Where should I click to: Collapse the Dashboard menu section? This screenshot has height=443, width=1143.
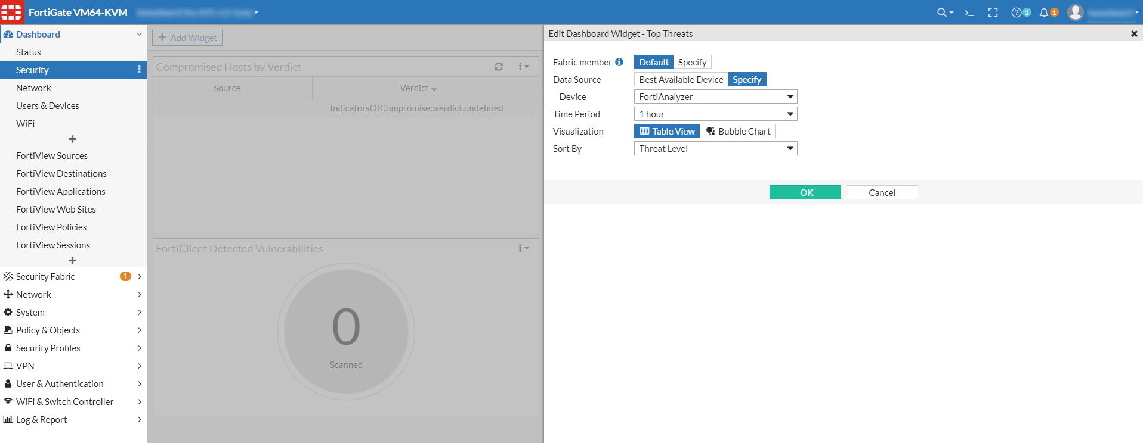(x=139, y=35)
